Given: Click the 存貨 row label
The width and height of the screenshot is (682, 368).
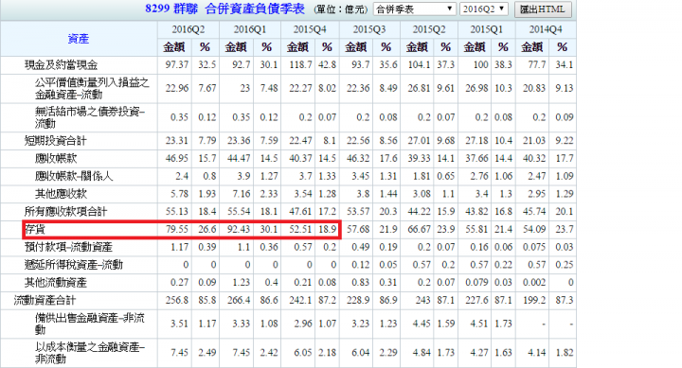Looking at the screenshot, I should (x=35, y=229).
